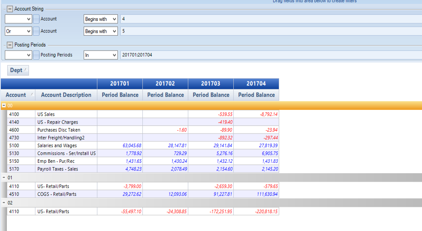Select the 201701 period column header

tap(120, 83)
